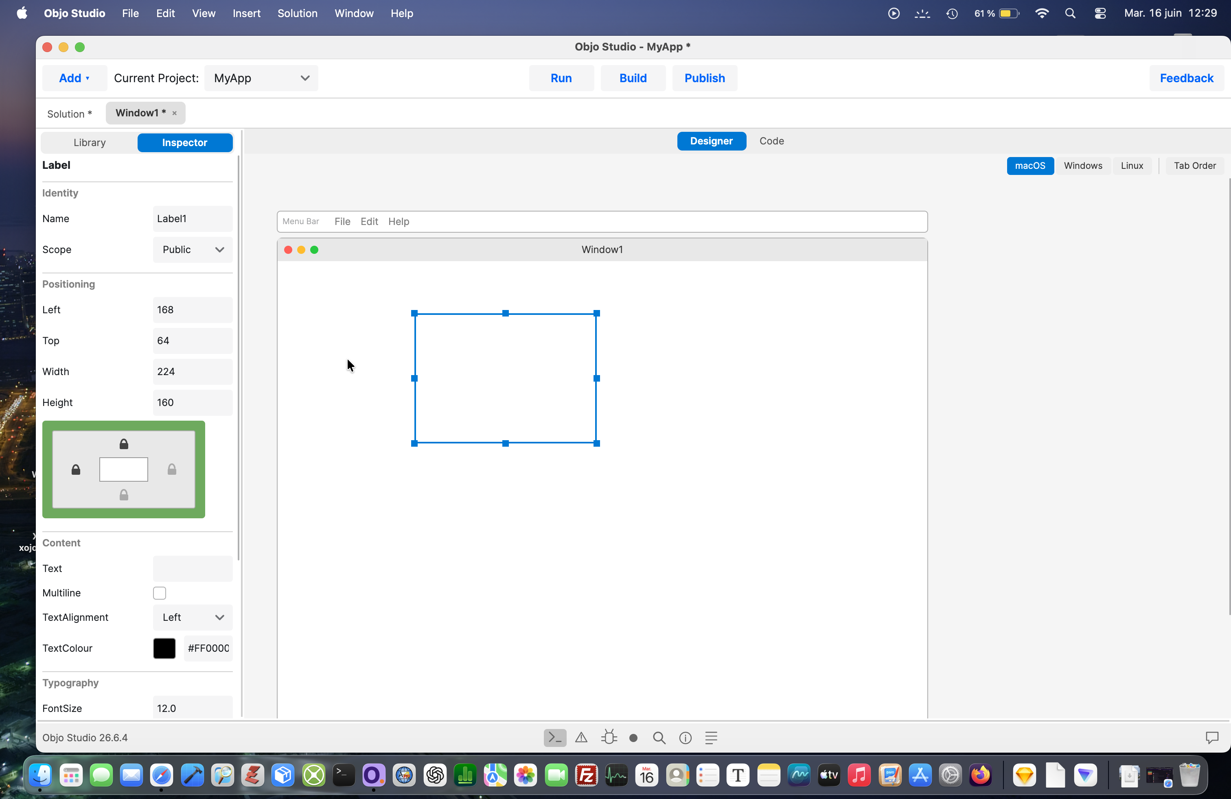
Task: Click the Inspector panel vertical scrollbar
Action: coord(239,358)
